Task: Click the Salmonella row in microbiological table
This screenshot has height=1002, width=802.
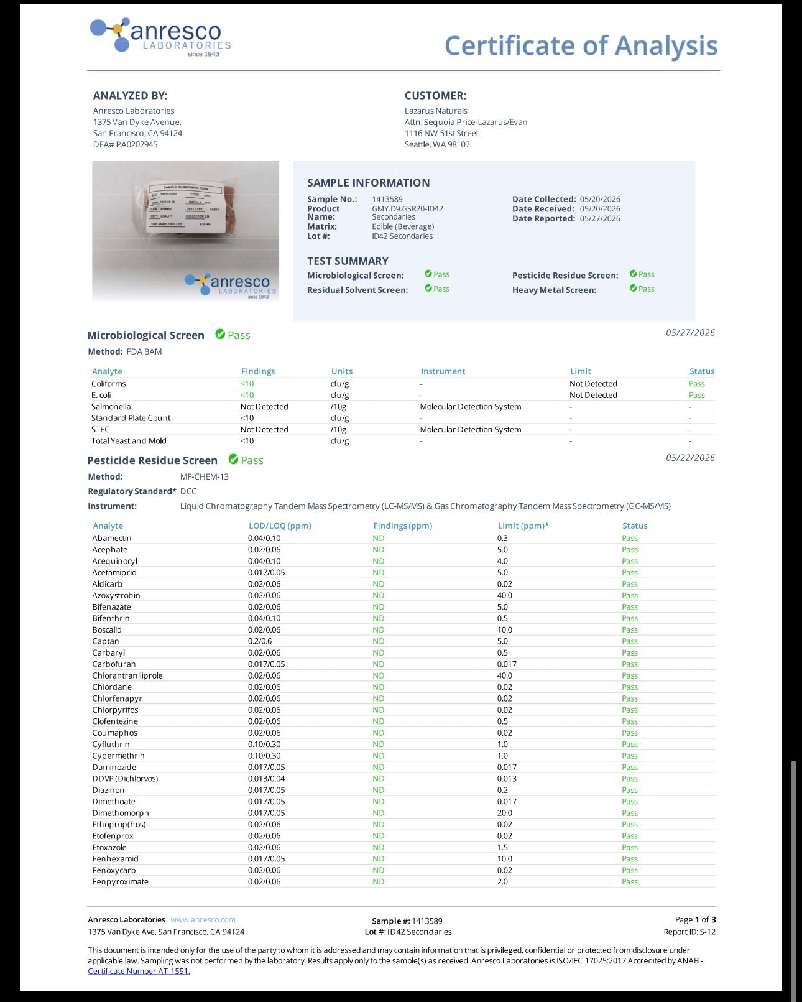Action: pos(402,407)
